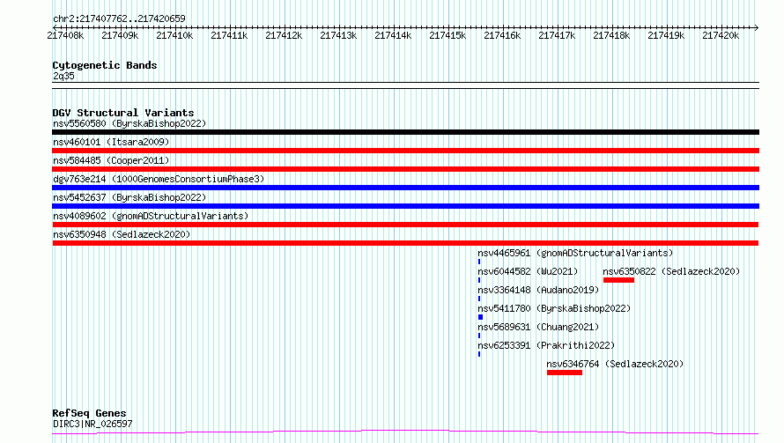Click the RefSeq Genes track title
784x443 pixels.
(89, 413)
